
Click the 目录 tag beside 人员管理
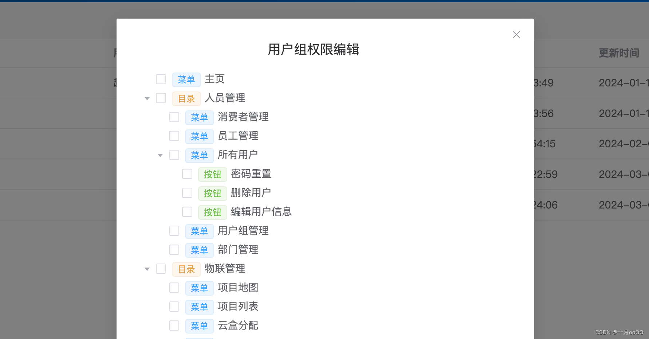(186, 98)
